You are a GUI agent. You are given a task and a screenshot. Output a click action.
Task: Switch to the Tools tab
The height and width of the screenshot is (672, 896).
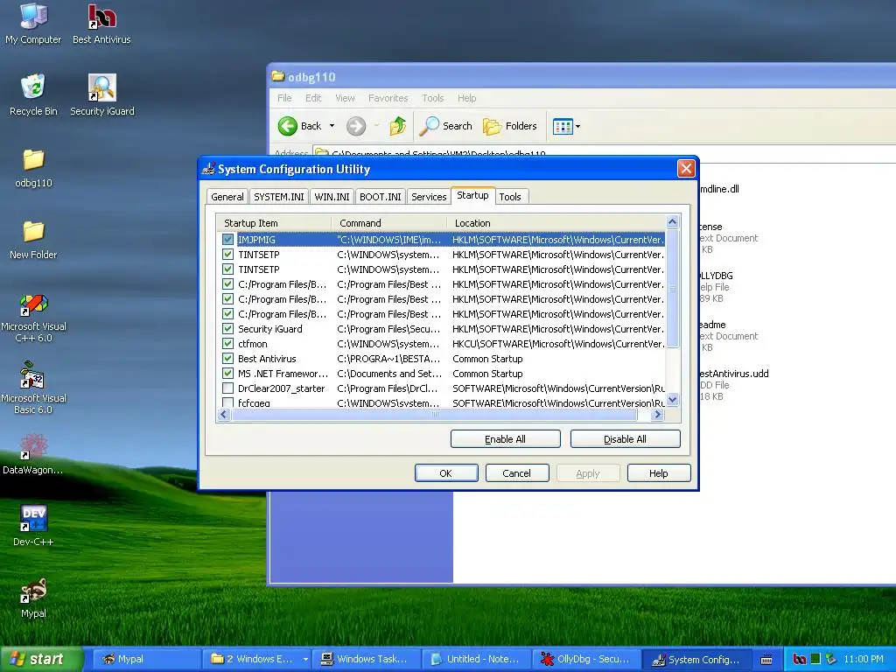(x=510, y=197)
